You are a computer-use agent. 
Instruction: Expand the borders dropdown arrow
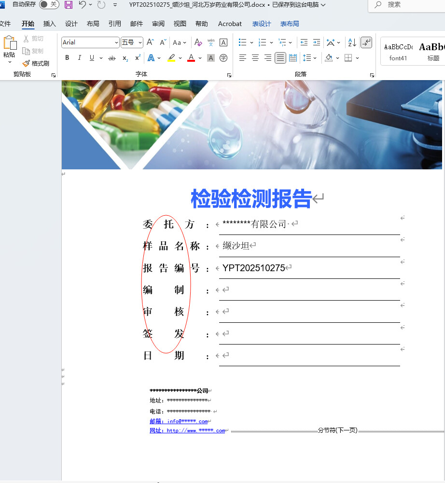click(358, 58)
